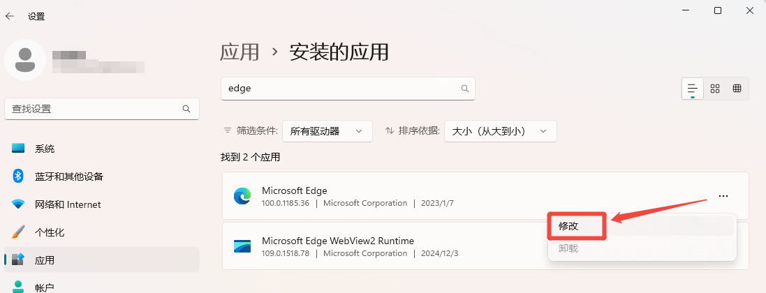The width and height of the screenshot is (766, 293).
Task: Maximize the Settings window
Action: pyautogui.click(x=718, y=10)
